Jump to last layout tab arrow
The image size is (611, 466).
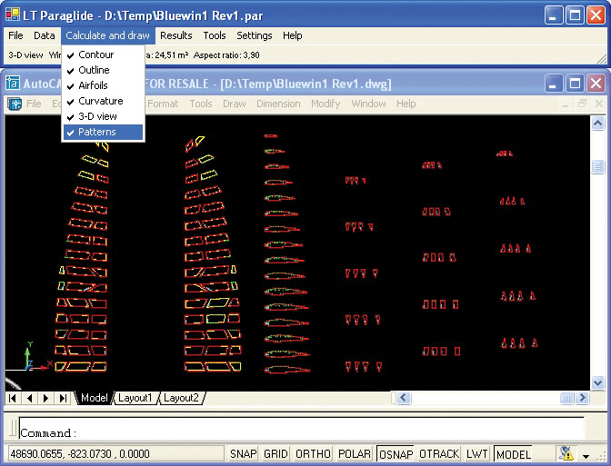pos(63,398)
